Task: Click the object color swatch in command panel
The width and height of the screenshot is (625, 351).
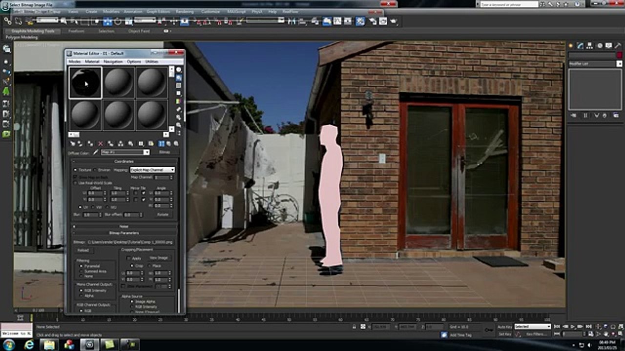Action: tap(619, 55)
